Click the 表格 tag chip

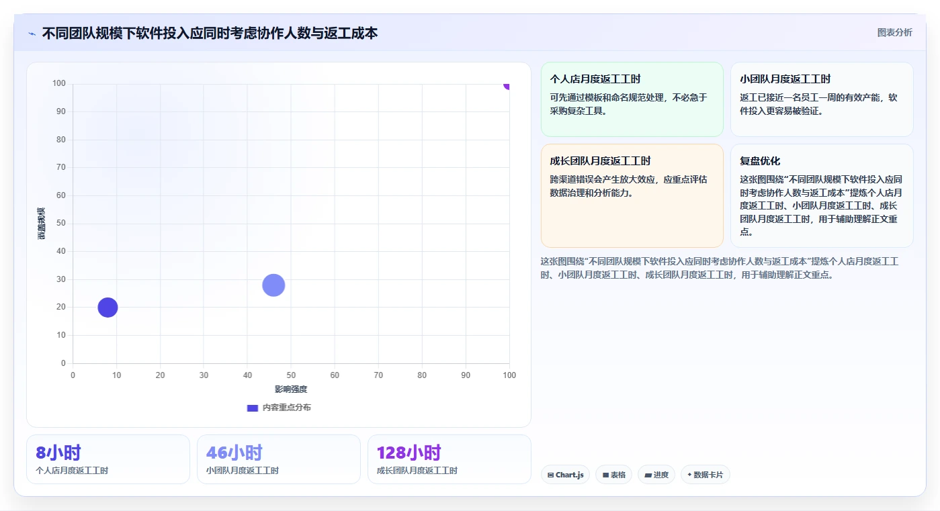[613, 475]
